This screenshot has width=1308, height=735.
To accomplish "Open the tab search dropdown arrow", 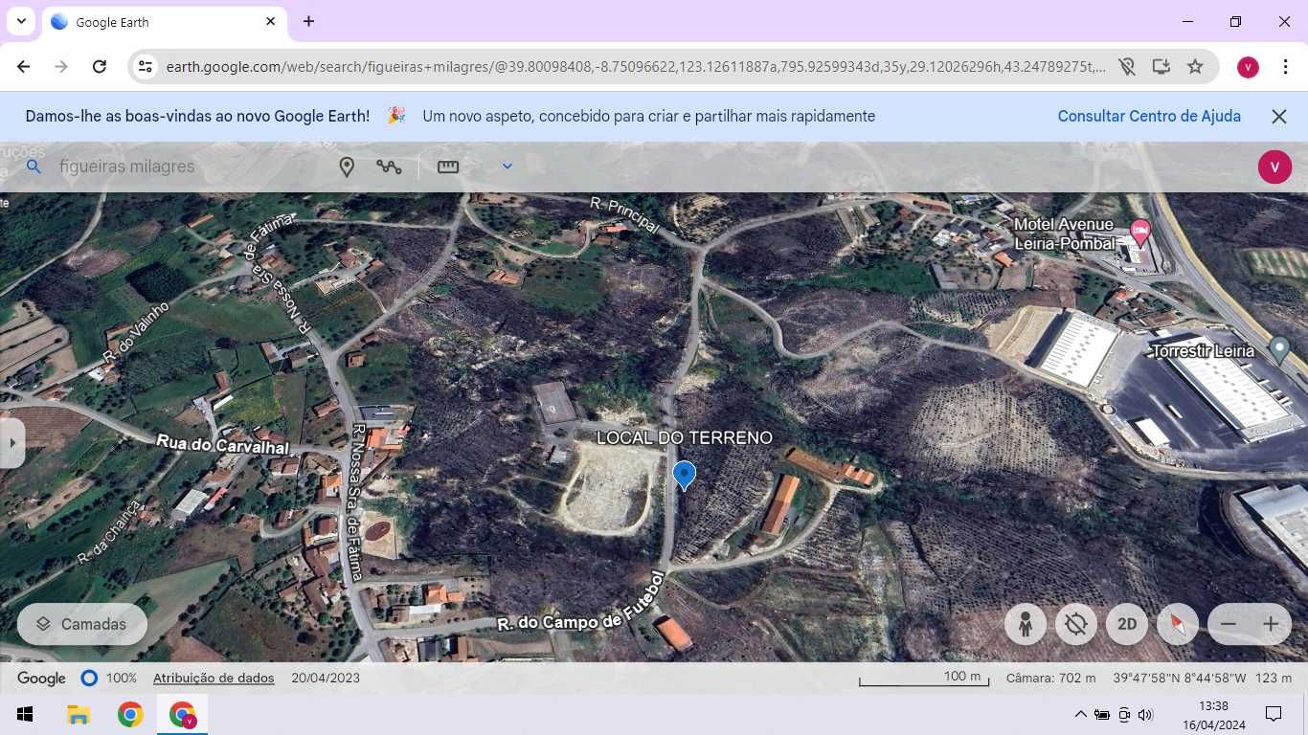I will click(21, 21).
